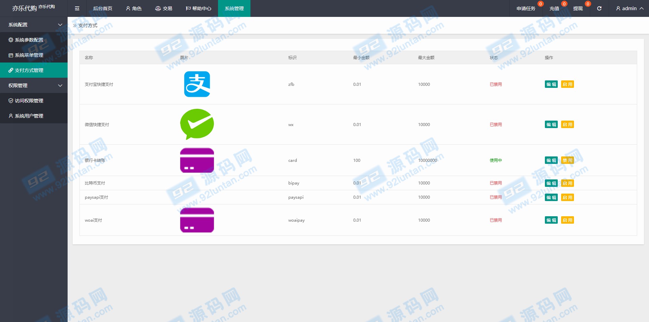Click the bipay identifier cell

click(294, 183)
